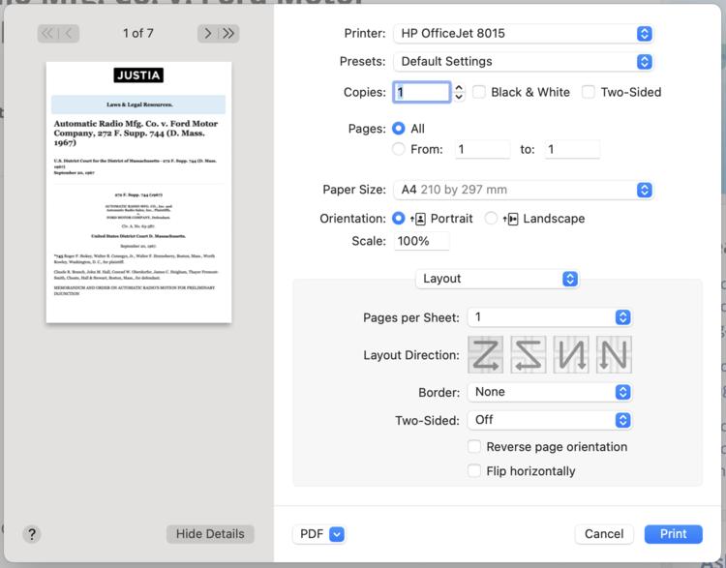This screenshot has height=568, width=726.
Task: Select Landscape orientation
Action: click(491, 219)
